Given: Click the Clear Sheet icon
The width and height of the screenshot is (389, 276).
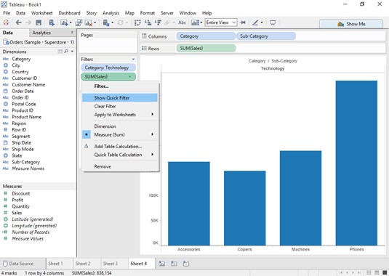Looking at the screenshot, I should click(88, 23).
